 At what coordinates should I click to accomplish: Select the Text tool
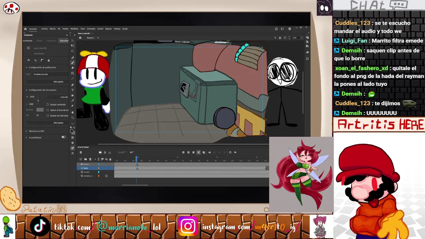click(73, 90)
